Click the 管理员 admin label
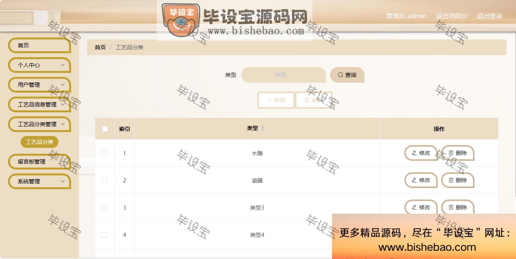516x259 pixels. [x=406, y=16]
